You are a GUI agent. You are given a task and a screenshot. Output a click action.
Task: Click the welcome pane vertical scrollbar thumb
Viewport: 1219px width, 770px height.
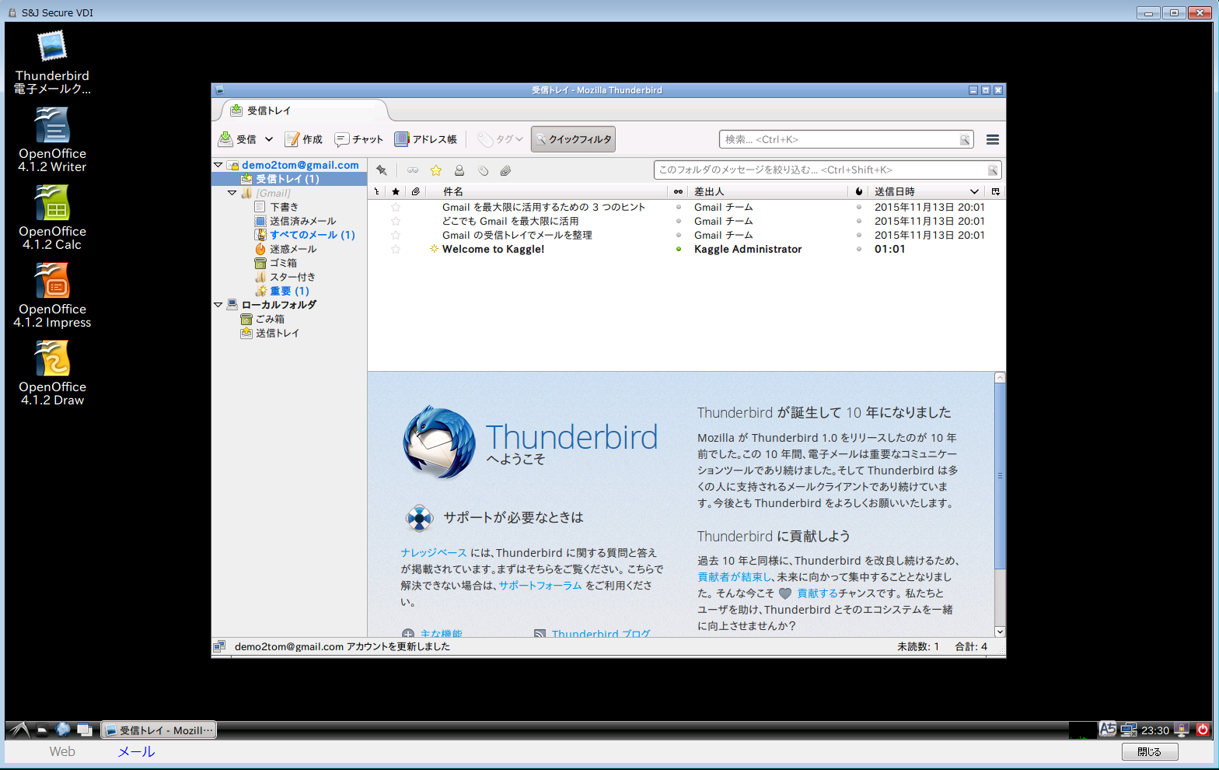(1000, 475)
